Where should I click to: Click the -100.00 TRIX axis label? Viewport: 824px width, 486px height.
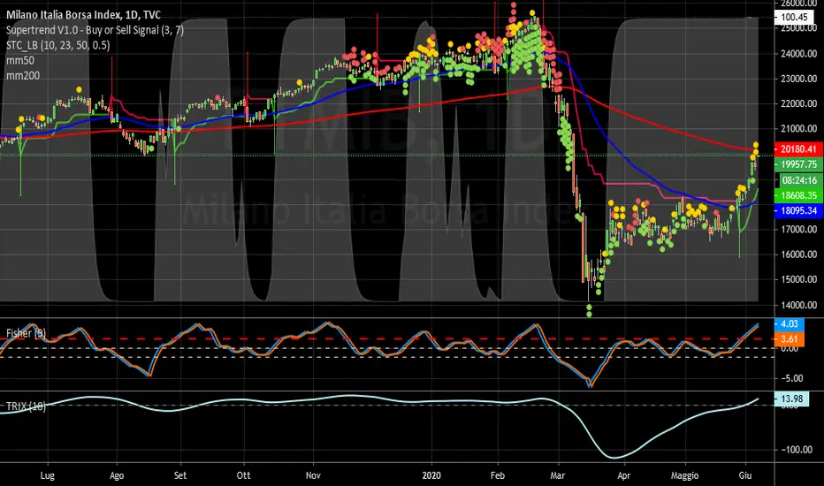point(798,450)
